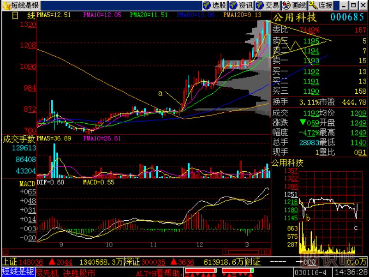
Task: Select the 公用科技 stock name header
Action: coord(295,18)
